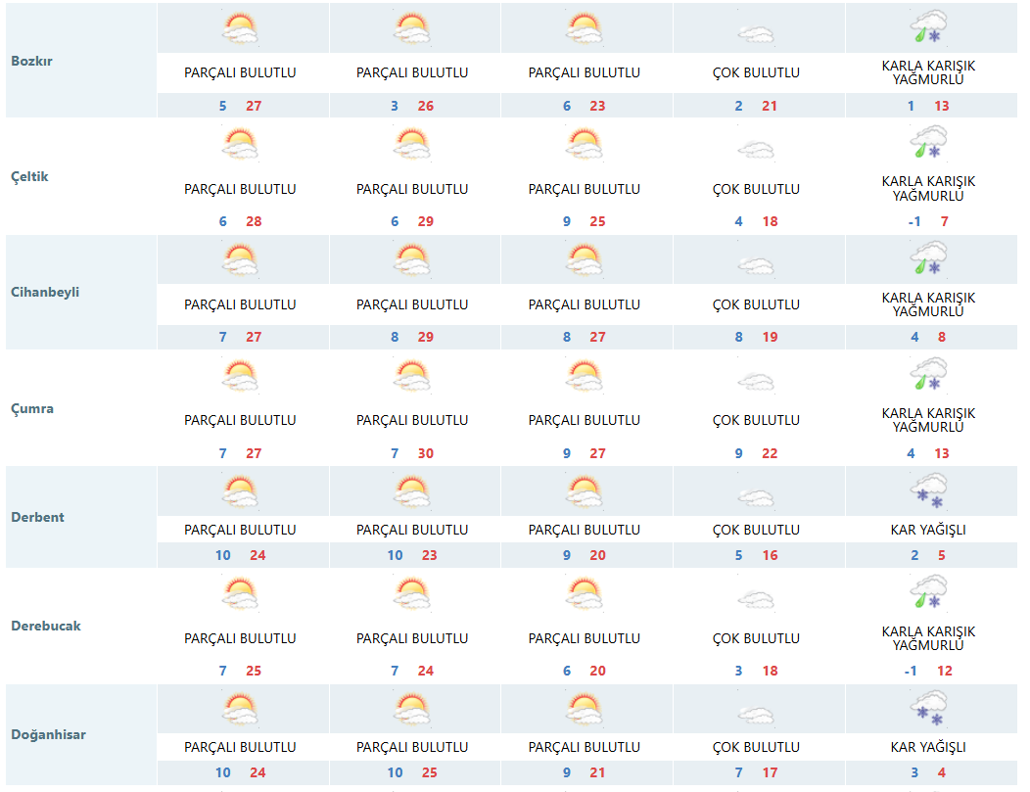Click Cihanbeyli's sleet rain-snow icon
Screen dimensions: 1030x792
(928, 259)
